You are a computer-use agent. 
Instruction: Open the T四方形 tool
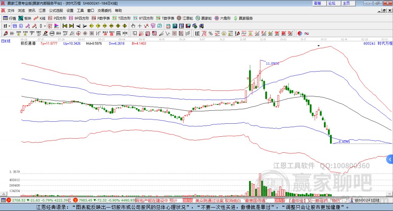[122, 18]
